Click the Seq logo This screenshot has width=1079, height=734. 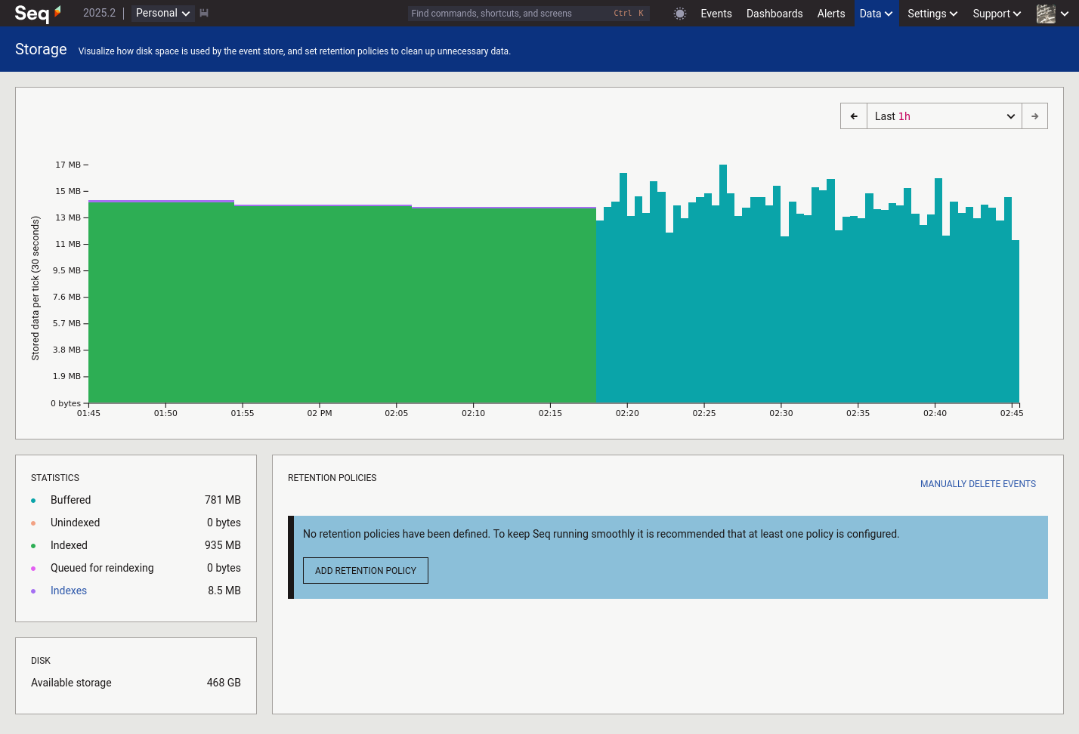(x=38, y=13)
